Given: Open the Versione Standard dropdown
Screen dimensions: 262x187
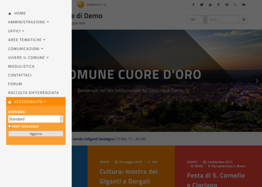Looking at the screenshot, I should click(x=36, y=119).
